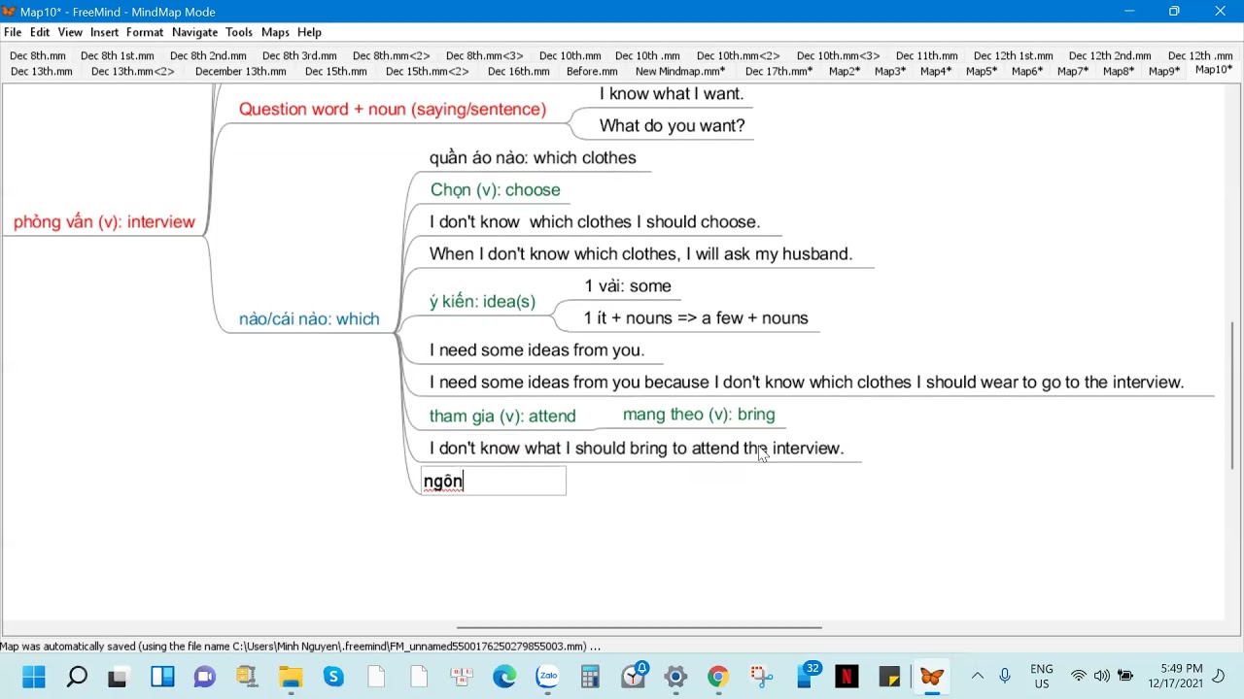Open the Help menu
Image resolution: width=1244 pixels, height=699 pixels.
tap(309, 32)
